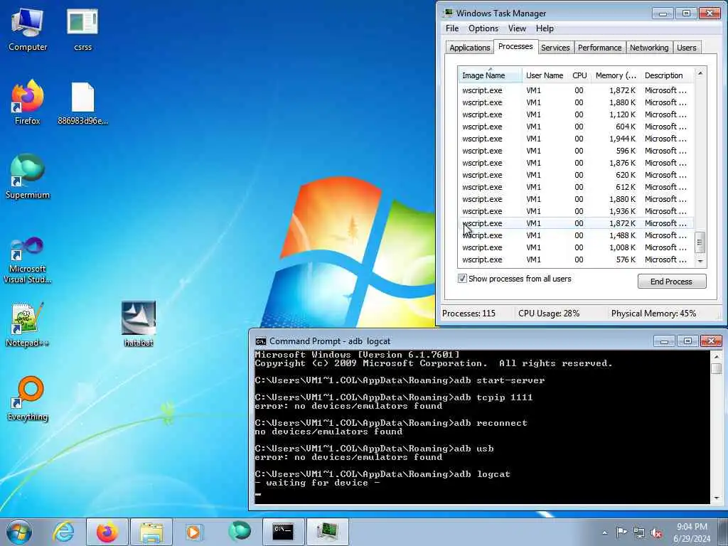Click the End Process button
Viewport: 728px width, 546px height.
671,282
